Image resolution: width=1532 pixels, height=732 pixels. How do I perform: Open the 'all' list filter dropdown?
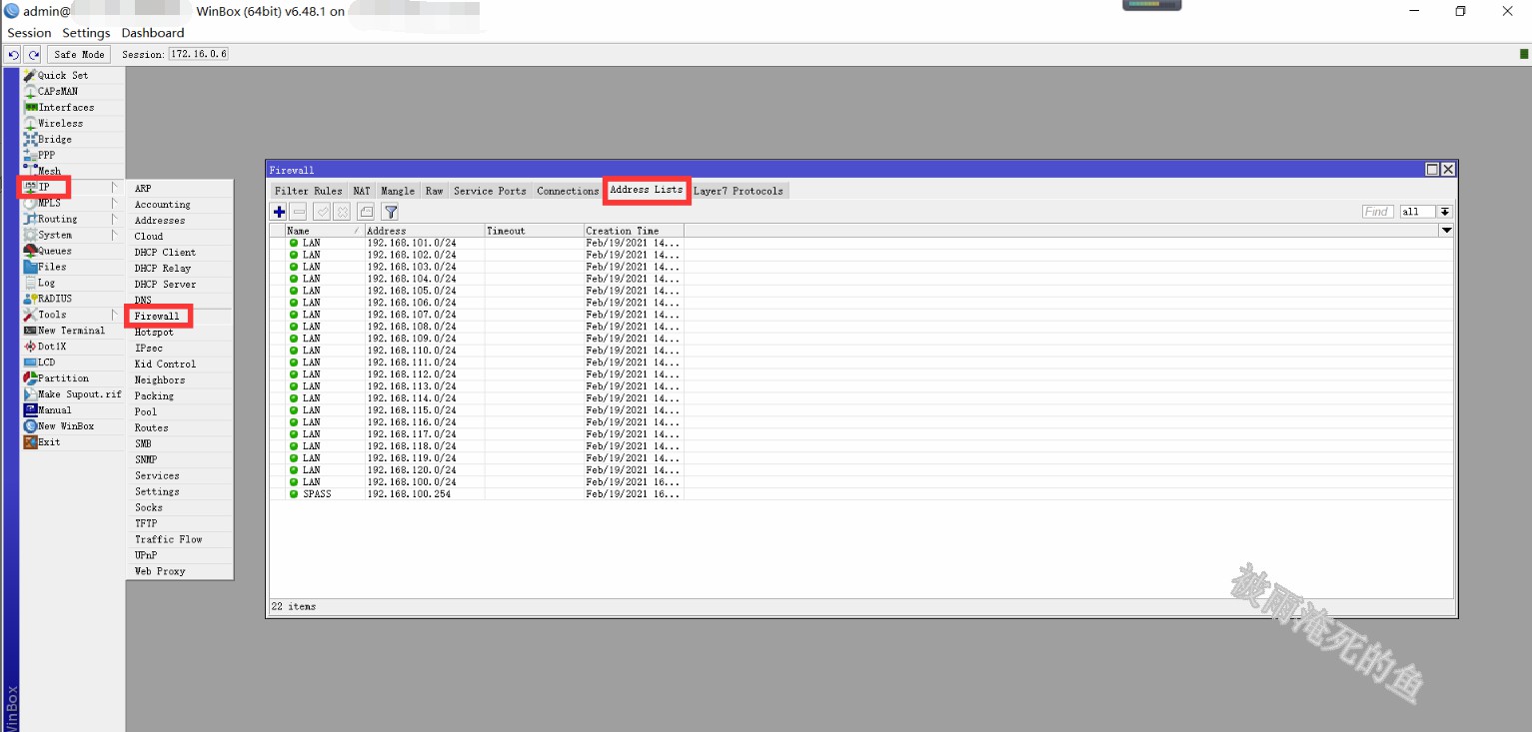(1445, 212)
